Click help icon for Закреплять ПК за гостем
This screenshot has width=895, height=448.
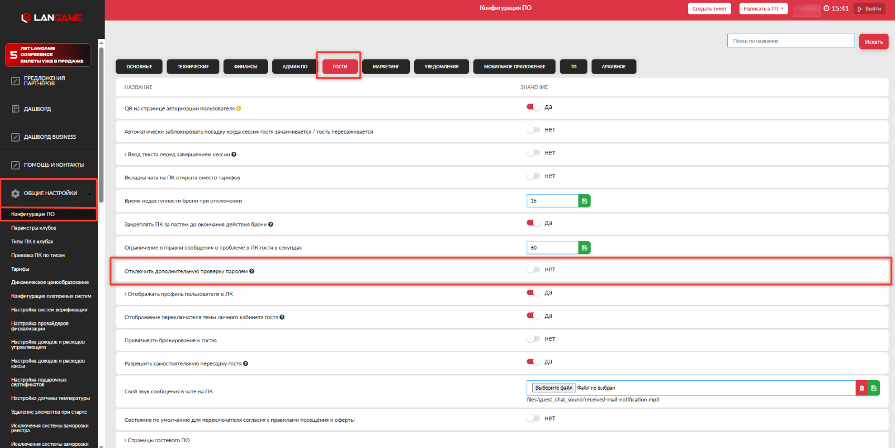click(271, 225)
